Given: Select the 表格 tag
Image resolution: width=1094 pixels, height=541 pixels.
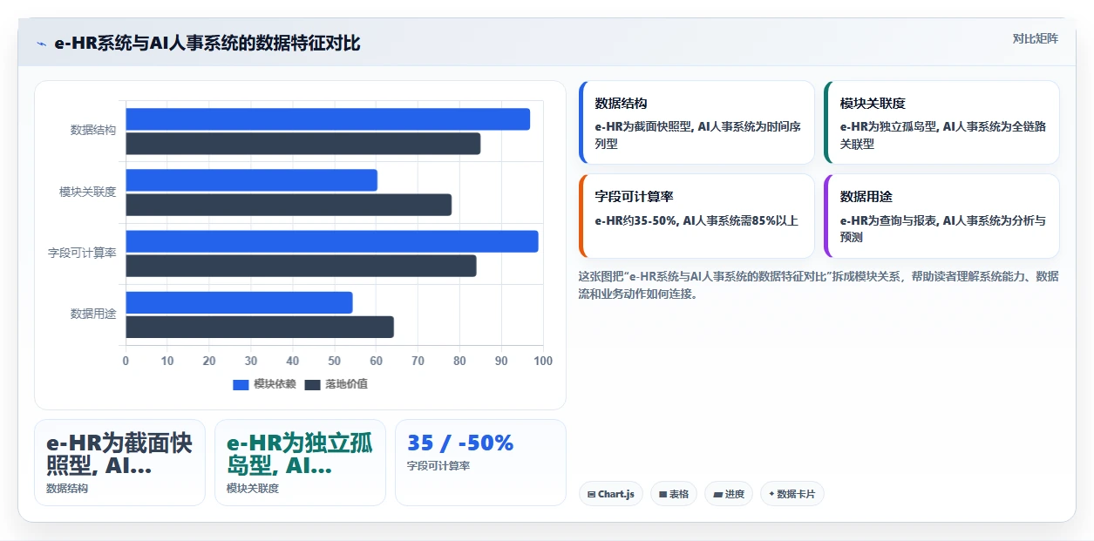Looking at the screenshot, I should (674, 494).
